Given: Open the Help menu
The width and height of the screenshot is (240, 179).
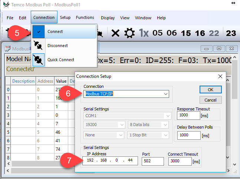Looking at the screenshot, I should (x=161, y=18).
